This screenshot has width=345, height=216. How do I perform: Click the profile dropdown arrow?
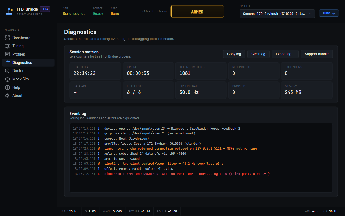[310, 13]
